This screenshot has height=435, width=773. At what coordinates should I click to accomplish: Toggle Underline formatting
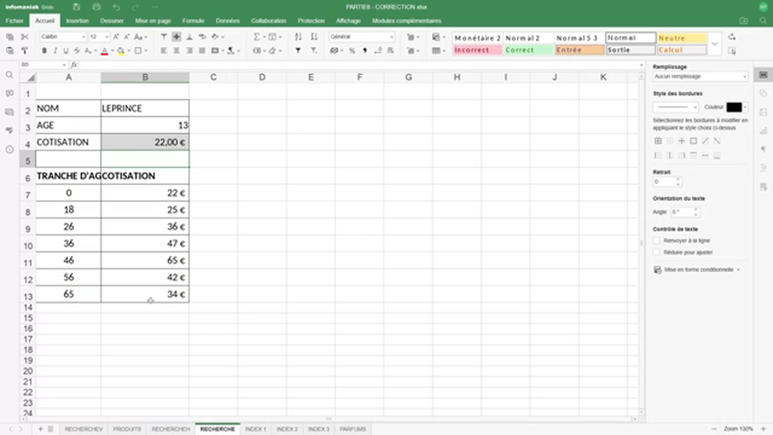(x=66, y=51)
